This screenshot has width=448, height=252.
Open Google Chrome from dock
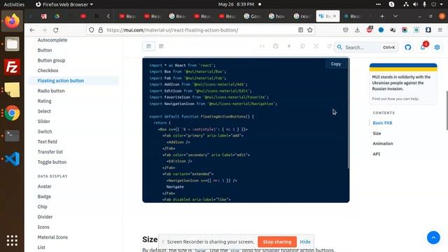[x=12, y=113]
